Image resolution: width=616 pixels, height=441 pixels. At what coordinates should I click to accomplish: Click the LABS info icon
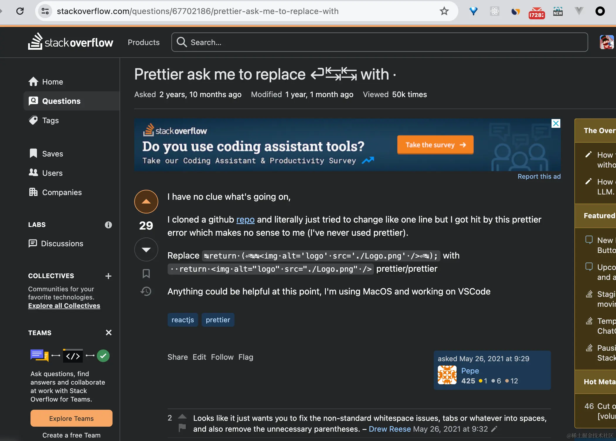tap(108, 225)
